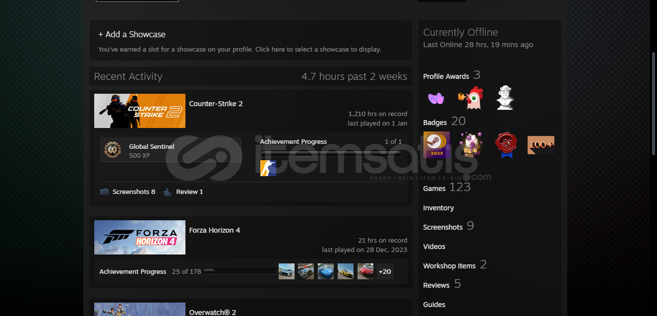View the red wax seal badge
Screen dimensions: 657x316
[506, 145]
